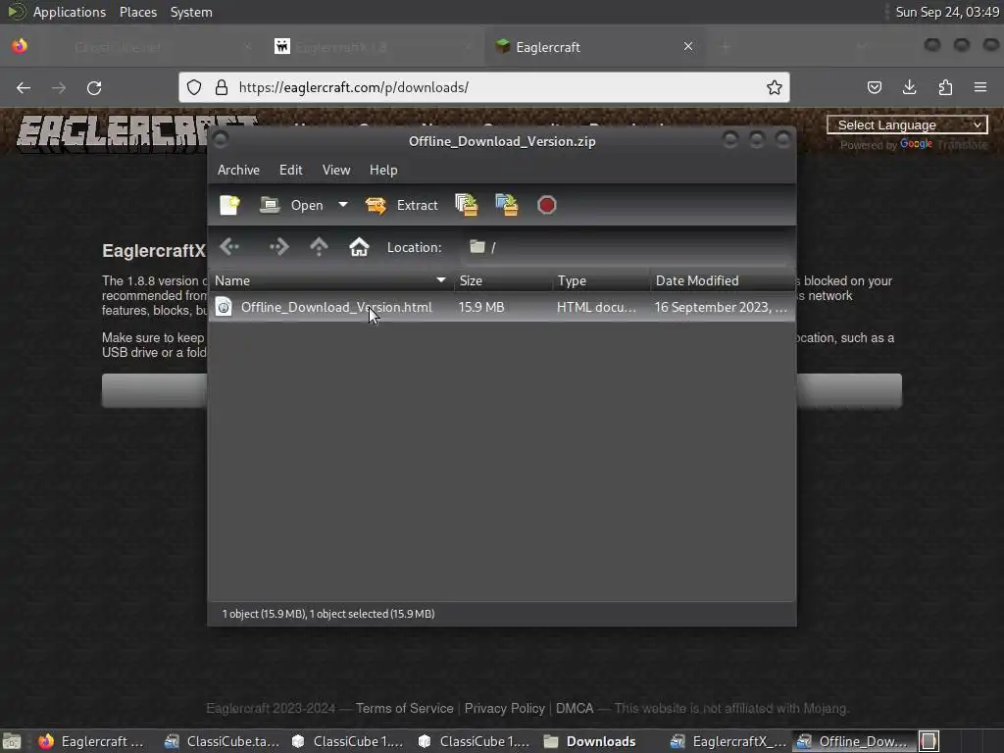Go to archive home location
This screenshot has height=753, width=1004.
tap(359, 246)
